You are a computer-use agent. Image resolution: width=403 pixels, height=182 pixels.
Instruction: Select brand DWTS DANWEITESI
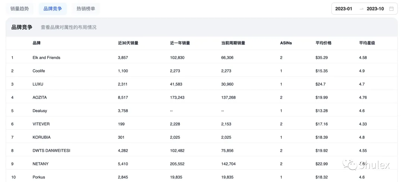[51, 151]
